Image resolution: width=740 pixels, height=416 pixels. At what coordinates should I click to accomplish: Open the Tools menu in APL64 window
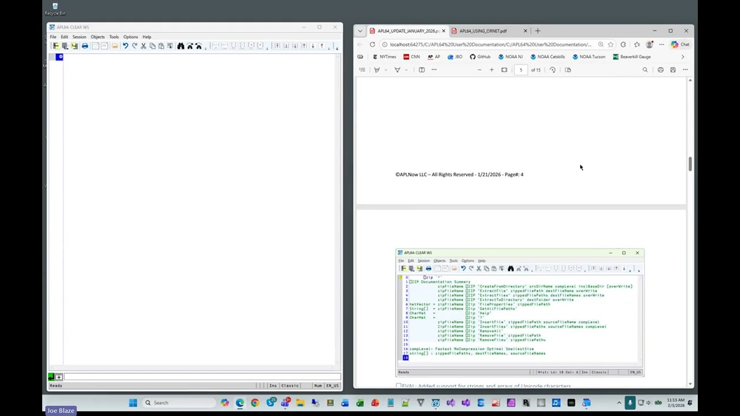click(x=114, y=37)
